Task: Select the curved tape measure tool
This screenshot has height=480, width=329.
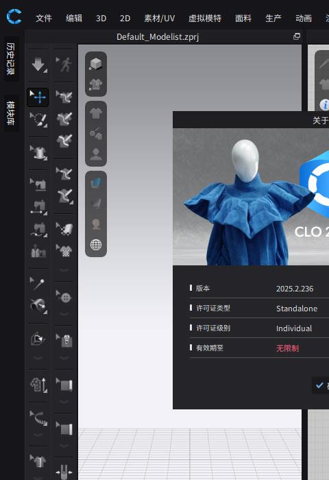Action: [x=38, y=418]
